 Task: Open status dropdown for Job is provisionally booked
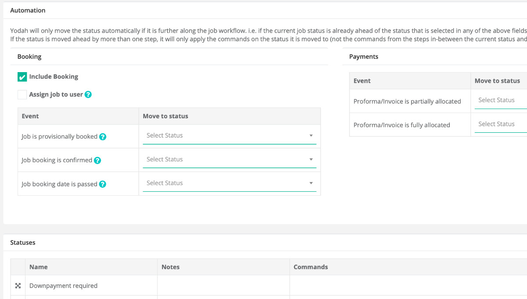(x=229, y=136)
